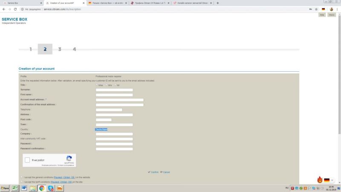This screenshot has height=192, width=341.
Task: Accept the general conditions checkbox
Action: click(x=22, y=177)
